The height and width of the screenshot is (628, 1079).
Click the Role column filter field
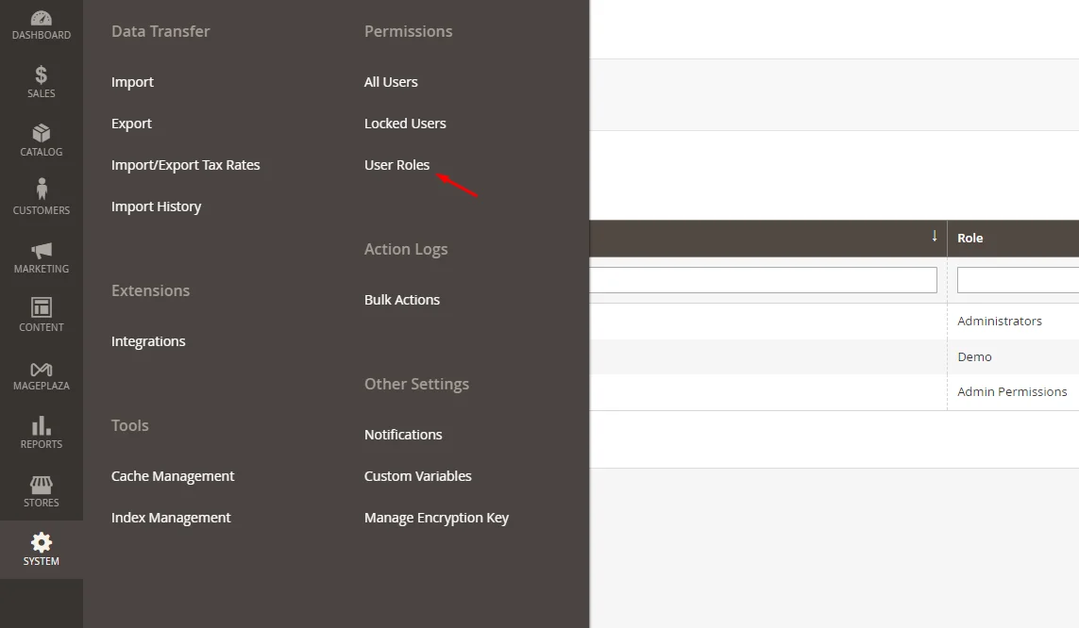pos(1017,280)
